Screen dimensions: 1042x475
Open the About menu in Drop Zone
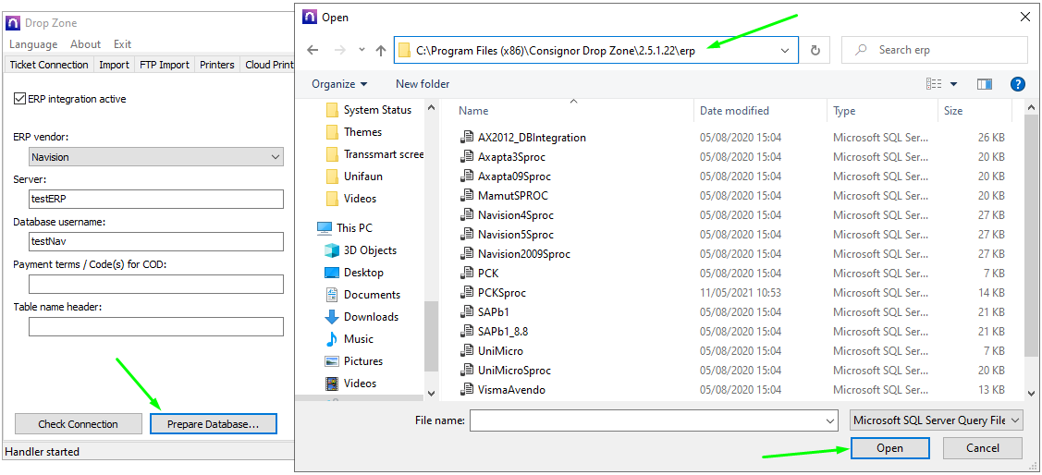[85, 44]
